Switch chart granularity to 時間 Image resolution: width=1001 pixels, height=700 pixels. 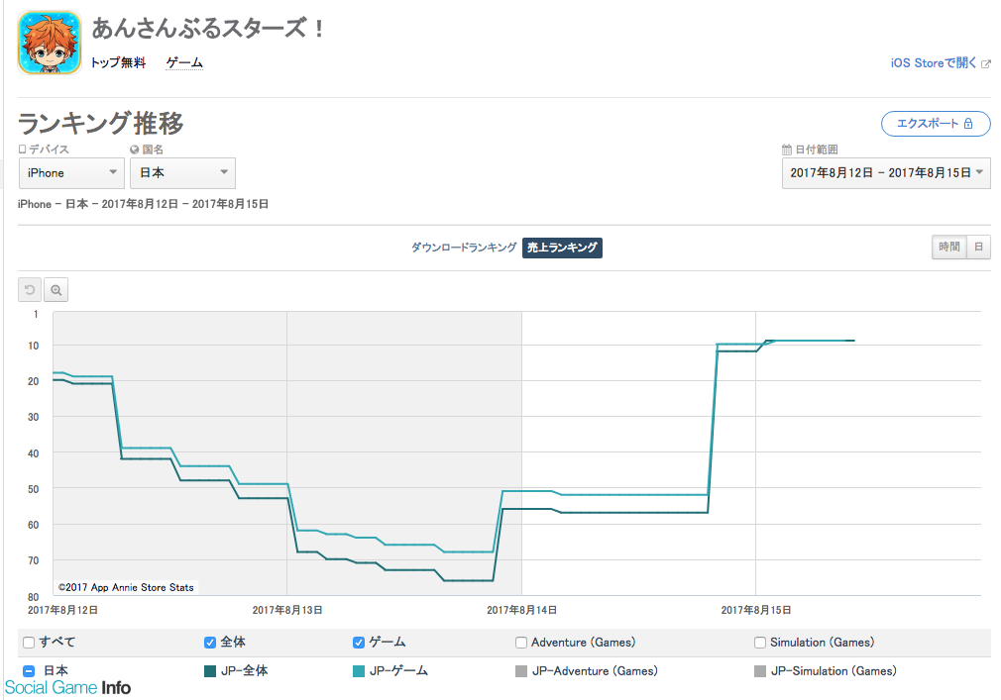click(x=949, y=247)
